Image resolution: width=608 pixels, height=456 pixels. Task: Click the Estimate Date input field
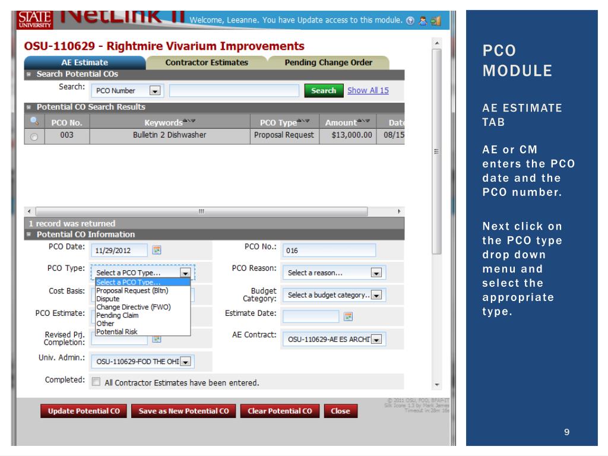tap(311, 316)
